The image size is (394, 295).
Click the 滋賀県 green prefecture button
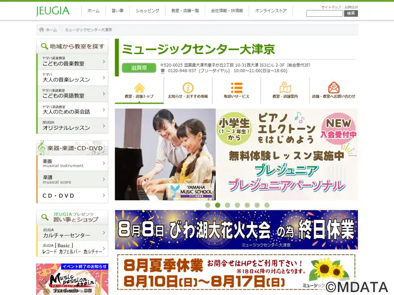[x=139, y=68]
